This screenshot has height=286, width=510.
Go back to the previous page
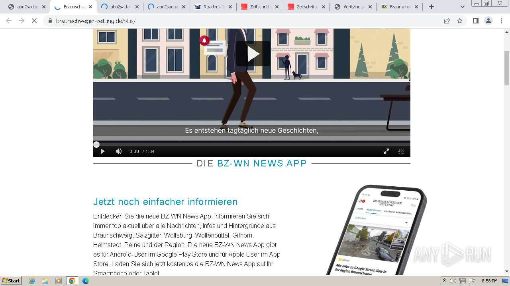[9, 21]
